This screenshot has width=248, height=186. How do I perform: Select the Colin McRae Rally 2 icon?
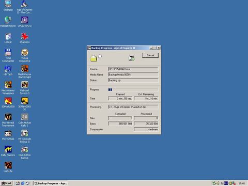pyautogui.click(x=25, y=120)
